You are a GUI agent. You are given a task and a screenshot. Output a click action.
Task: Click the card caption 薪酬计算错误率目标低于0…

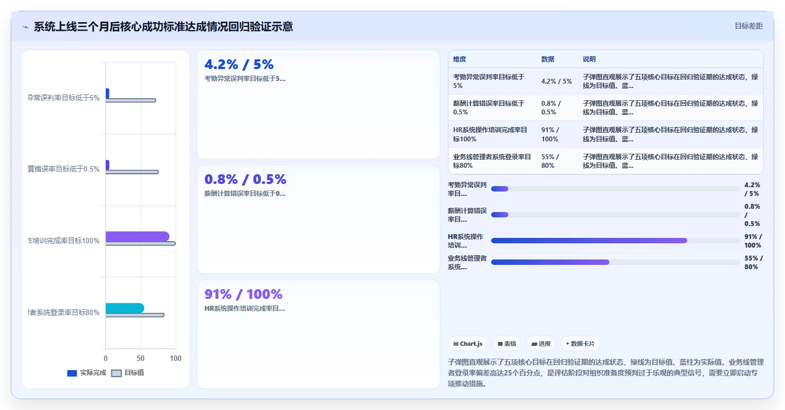(245, 194)
